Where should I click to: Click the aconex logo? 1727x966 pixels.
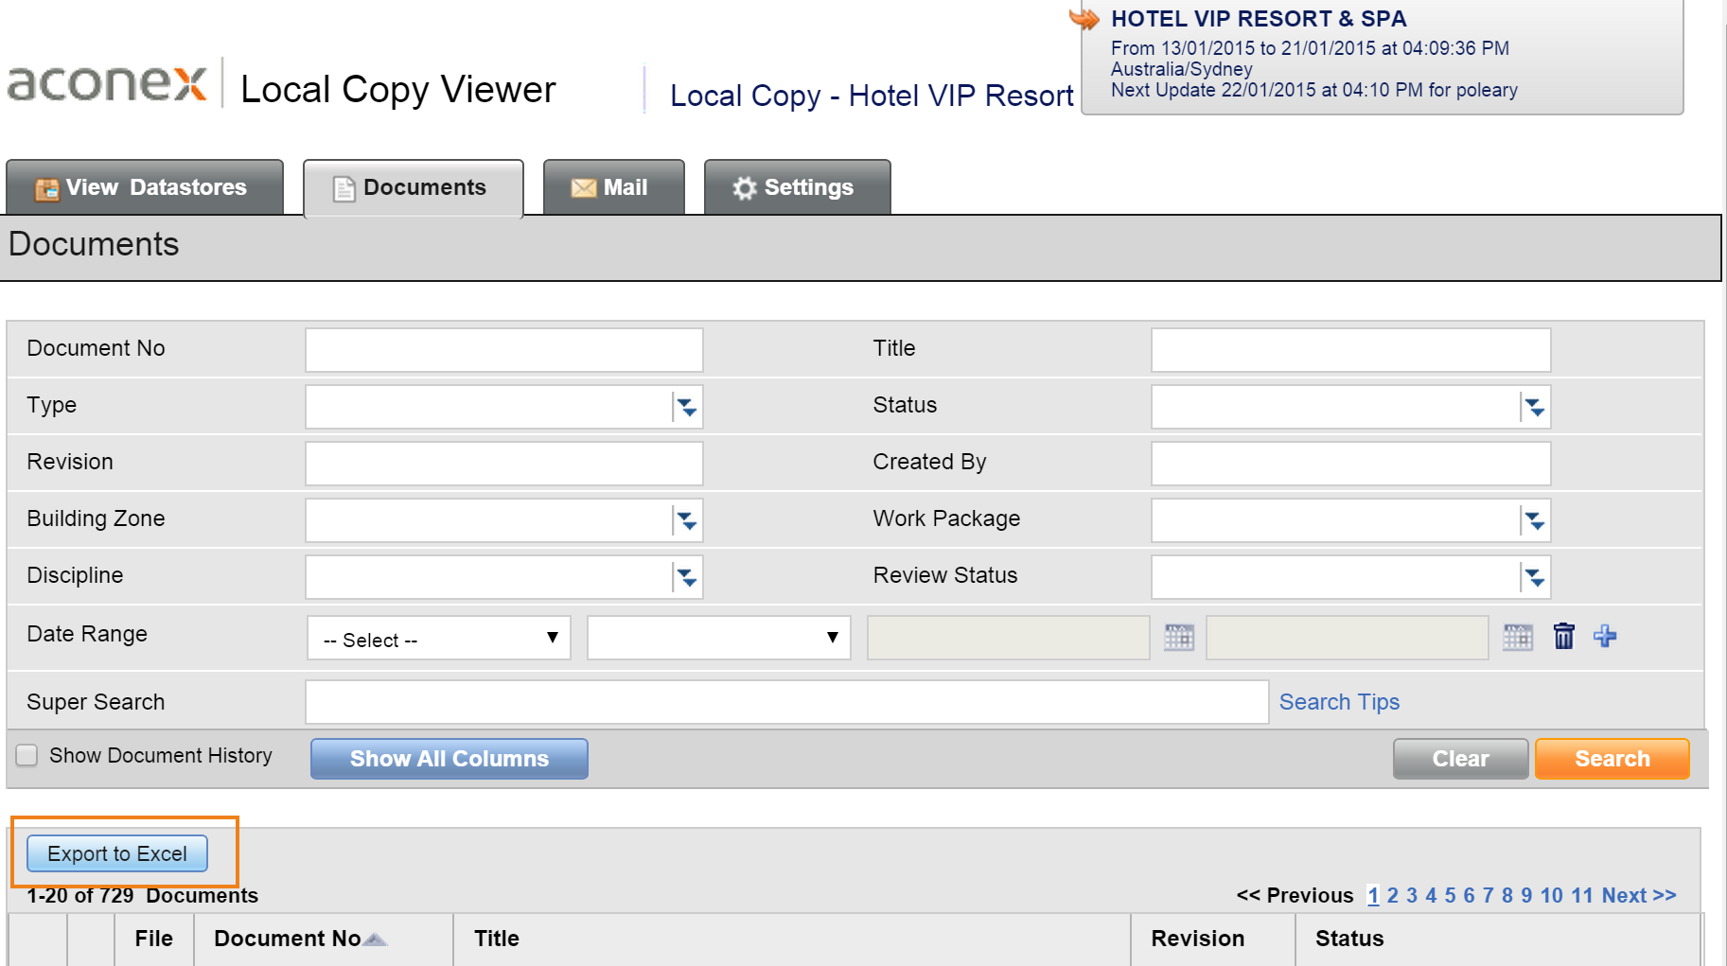[106, 83]
